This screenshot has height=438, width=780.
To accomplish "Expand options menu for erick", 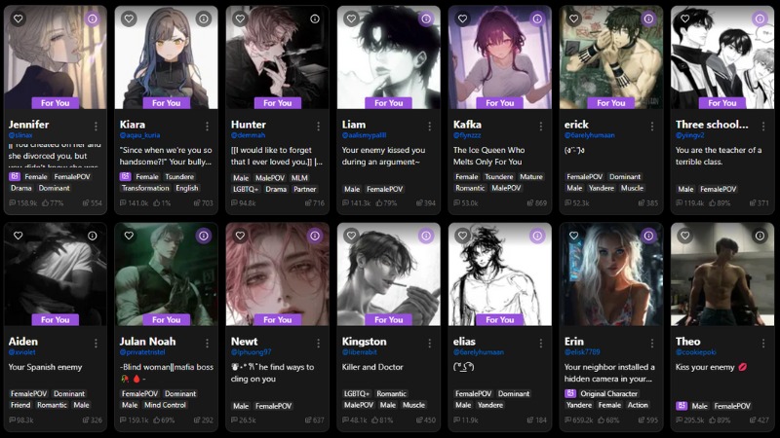I will [652, 126].
